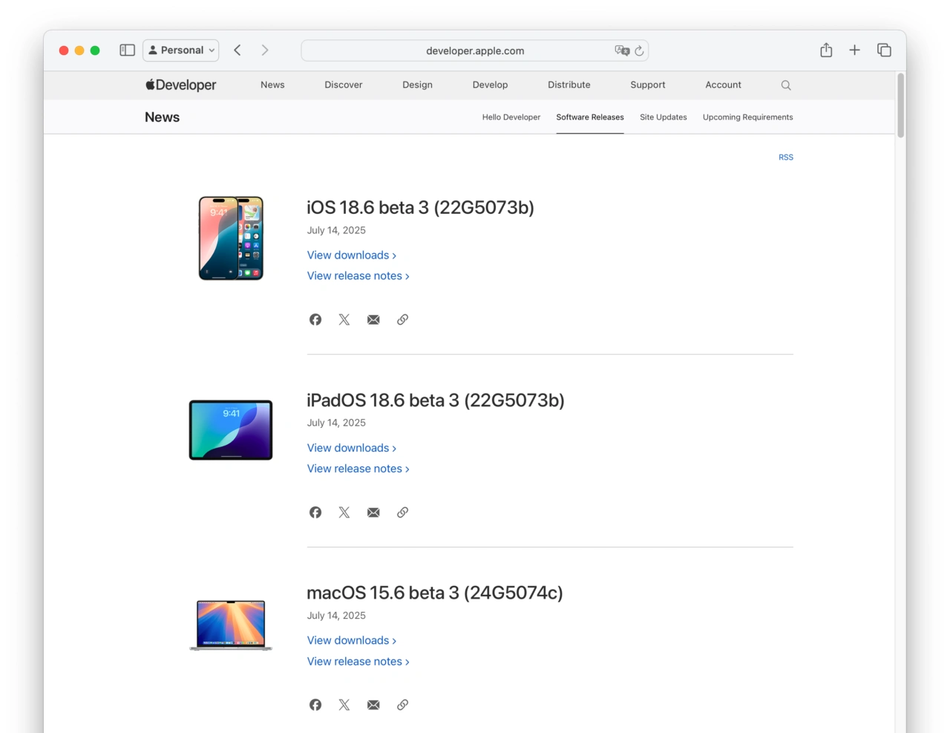Viewport: 950px width, 733px height.
Task: Click the iPad thumbnail for iPadOS 18.6
Action: 231,429
